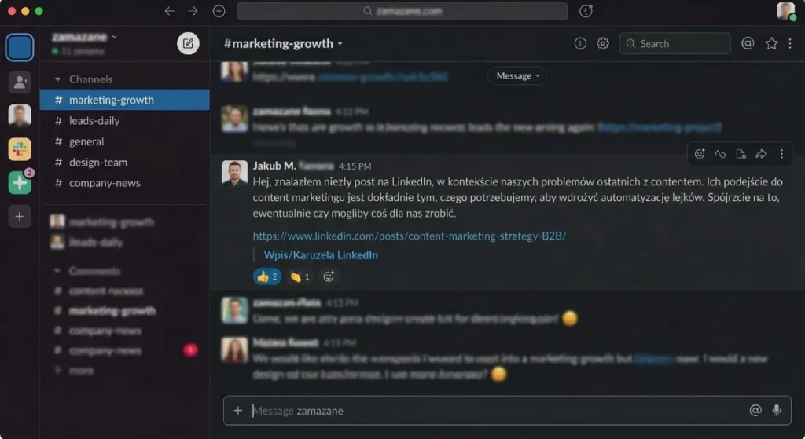This screenshot has height=439, width=805.
Task: Open a new tab with the plus circle icon
Action: click(219, 11)
